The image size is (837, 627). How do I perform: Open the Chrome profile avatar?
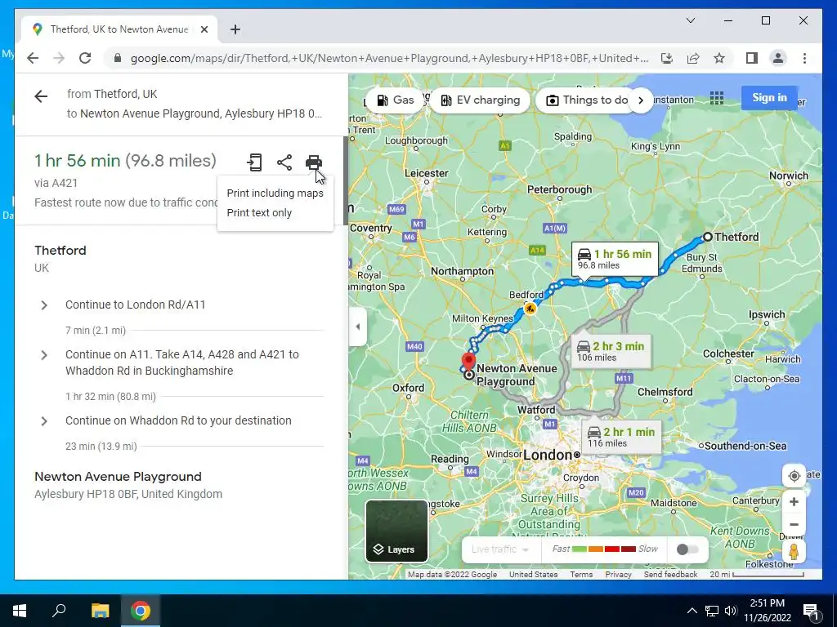coord(778,58)
